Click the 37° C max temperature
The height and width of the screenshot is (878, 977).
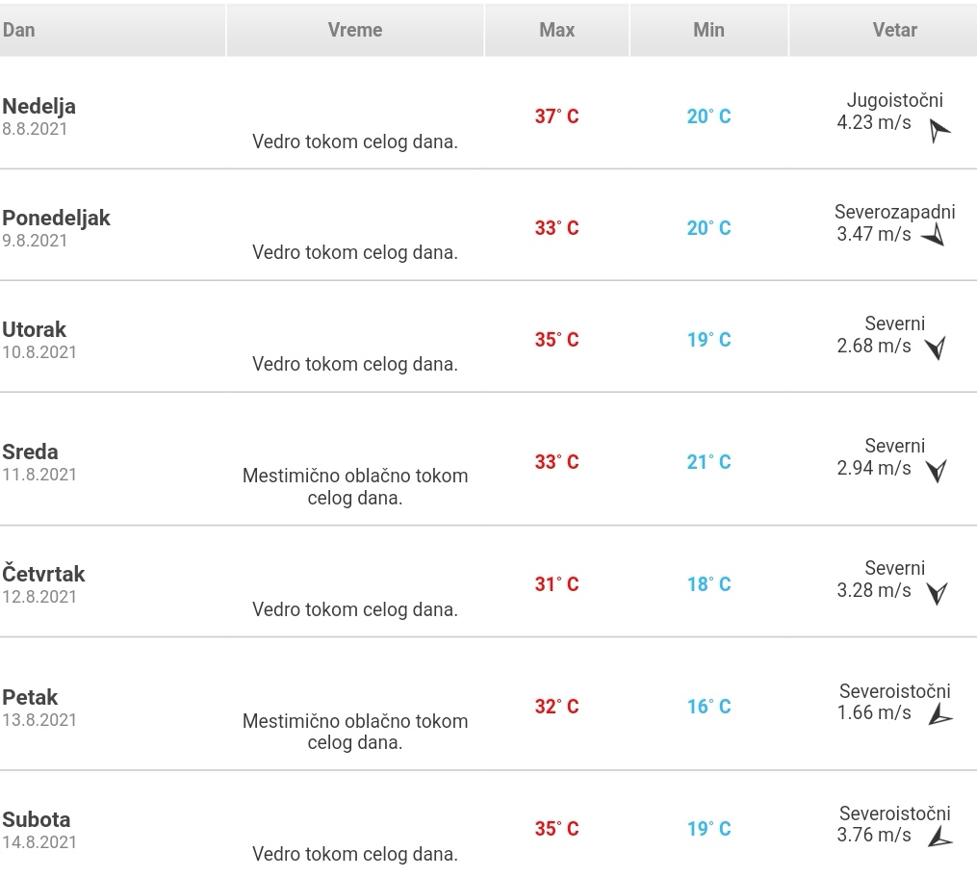[x=556, y=116]
